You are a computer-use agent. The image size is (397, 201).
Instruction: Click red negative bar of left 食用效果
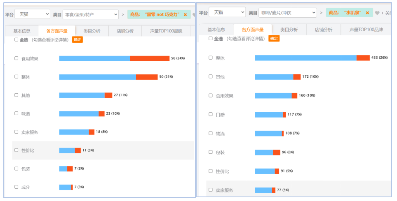click(150, 59)
